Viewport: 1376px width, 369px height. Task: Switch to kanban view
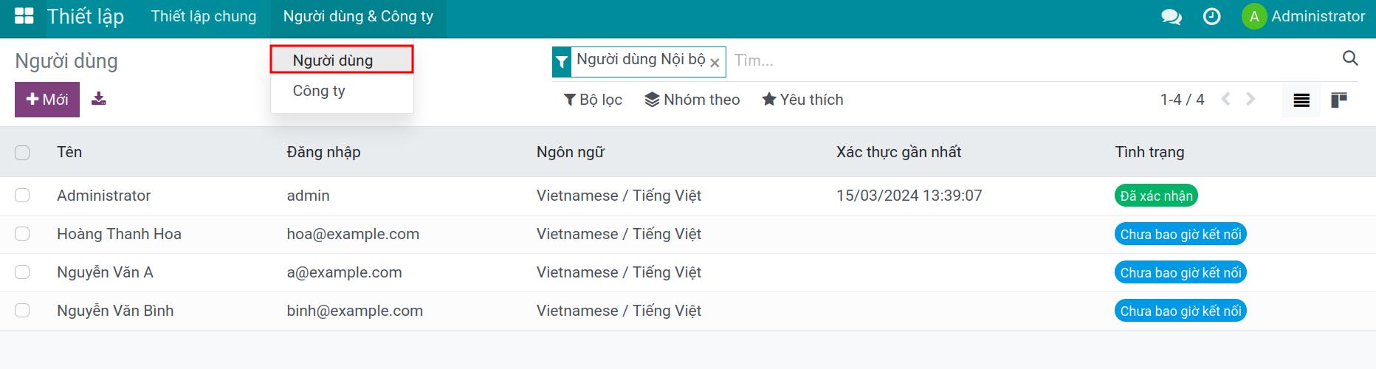pos(1339,100)
